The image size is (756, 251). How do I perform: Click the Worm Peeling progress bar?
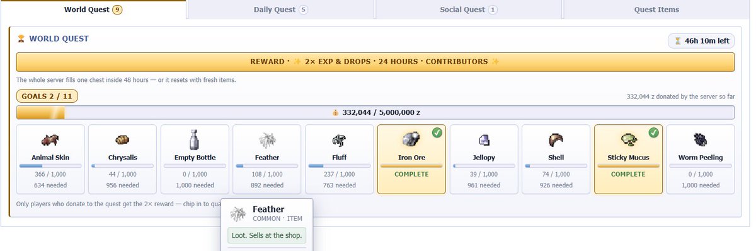click(701, 166)
